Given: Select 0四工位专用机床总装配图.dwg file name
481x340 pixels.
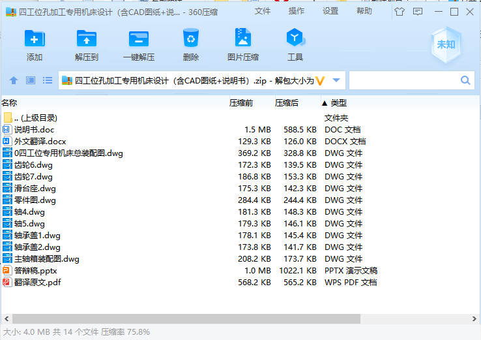Looking at the screenshot, I should (68, 153).
